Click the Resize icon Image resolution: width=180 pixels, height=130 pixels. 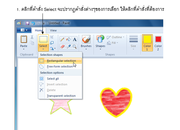pos(52,43)
